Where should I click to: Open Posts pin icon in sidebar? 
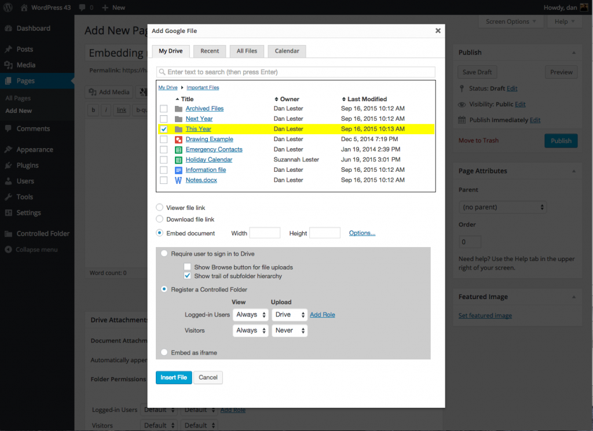coord(8,49)
